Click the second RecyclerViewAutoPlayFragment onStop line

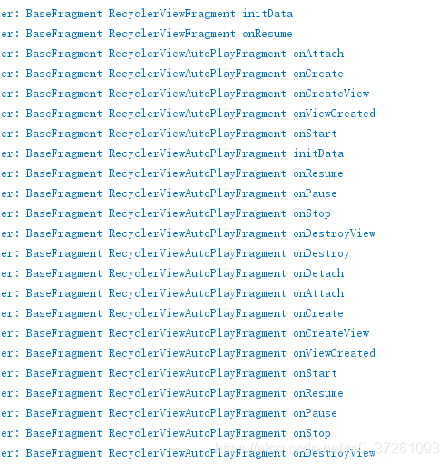[x=166, y=433]
